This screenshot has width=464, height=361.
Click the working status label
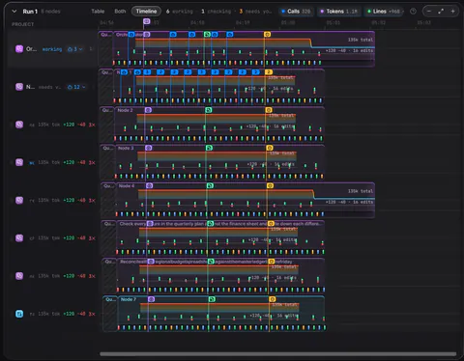[x=52, y=49]
